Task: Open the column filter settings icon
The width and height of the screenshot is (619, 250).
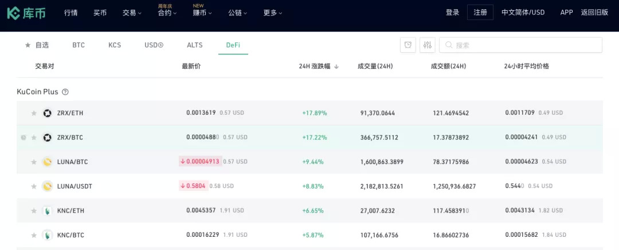Action: click(428, 45)
